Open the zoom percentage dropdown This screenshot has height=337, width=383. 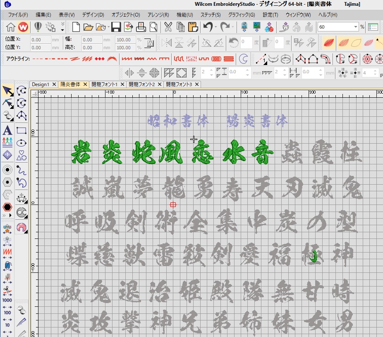[x=355, y=27]
